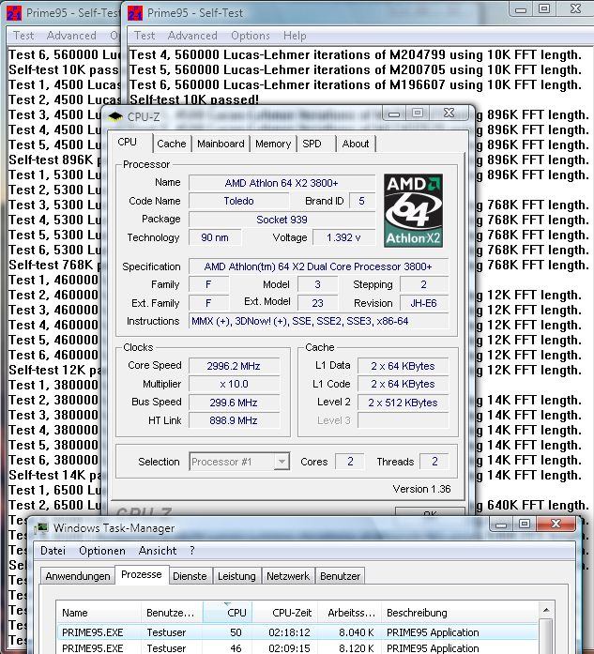Click the Level 2 cache value 2 x 512 KBytes
The width and height of the screenshot is (594, 654).
tap(403, 403)
